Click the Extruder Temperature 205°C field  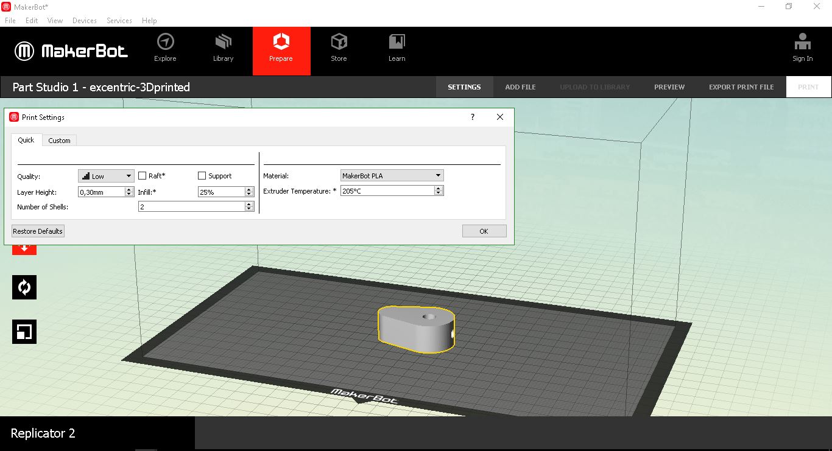tap(387, 191)
